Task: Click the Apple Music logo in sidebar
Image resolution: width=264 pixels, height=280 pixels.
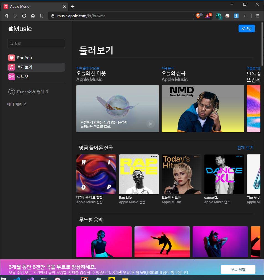Action: (x=20, y=29)
